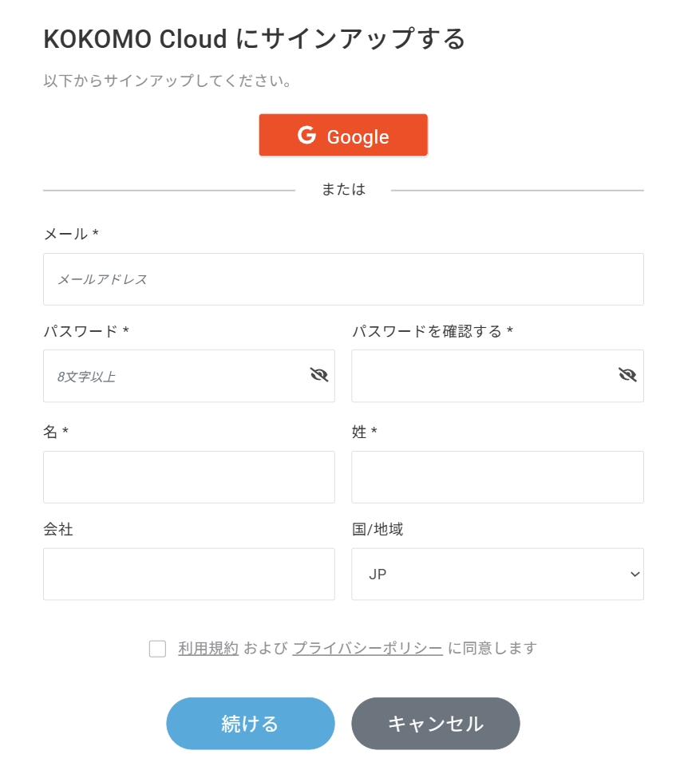Check the terms agreement checkbox

tap(157, 649)
